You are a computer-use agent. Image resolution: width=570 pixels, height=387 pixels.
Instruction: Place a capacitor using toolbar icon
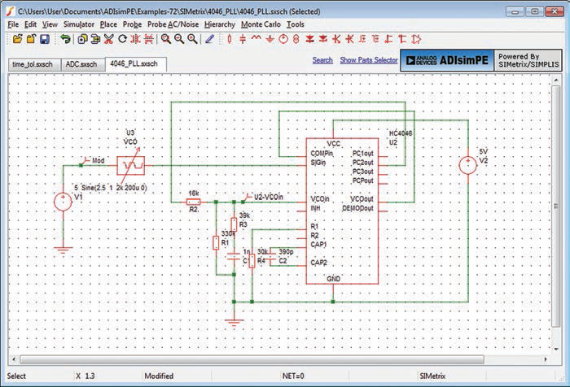pyautogui.click(x=243, y=39)
